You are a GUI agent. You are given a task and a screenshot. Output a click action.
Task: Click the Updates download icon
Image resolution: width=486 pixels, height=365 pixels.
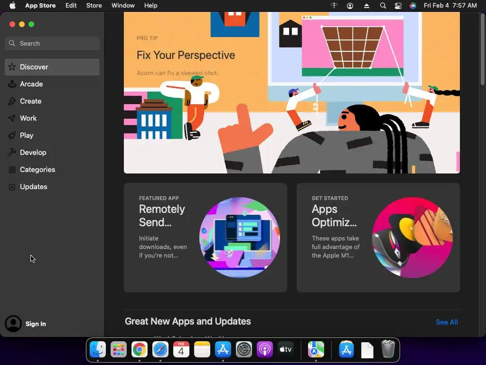click(x=12, y=186)
